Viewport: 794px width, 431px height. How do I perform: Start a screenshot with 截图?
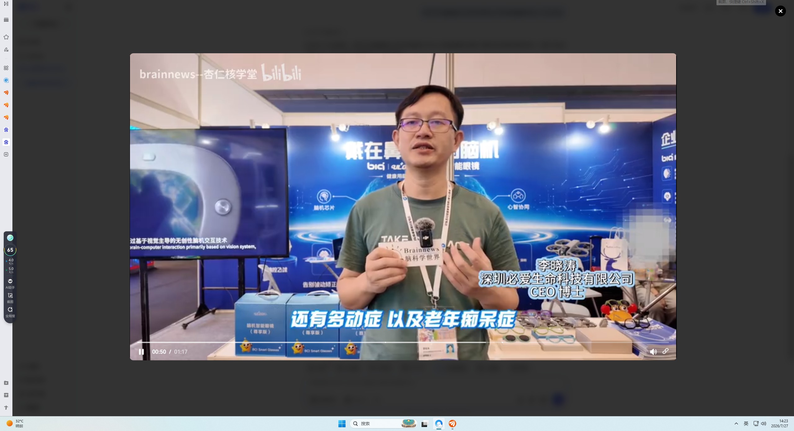(x=10, y=298)
